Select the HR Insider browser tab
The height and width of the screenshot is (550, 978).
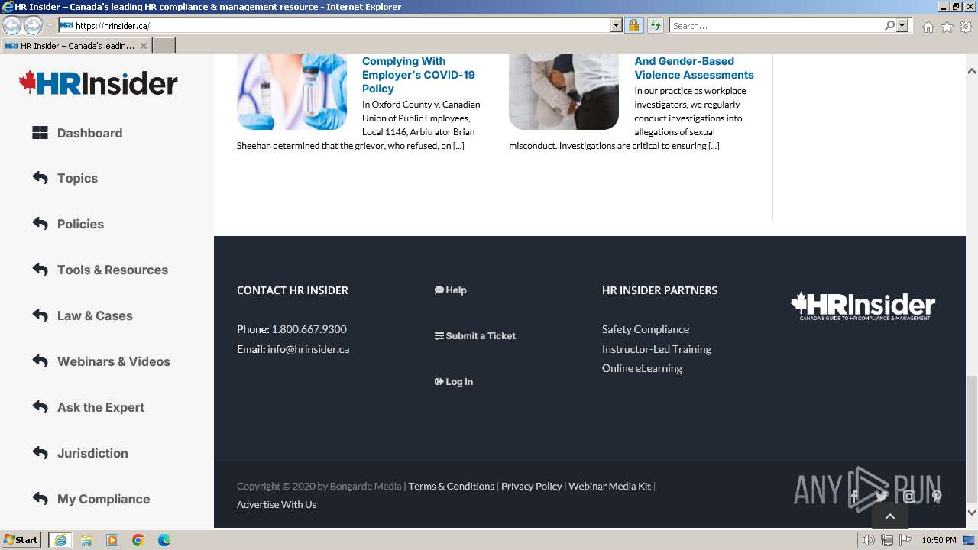pyautogui.click(x=76, y=46)
